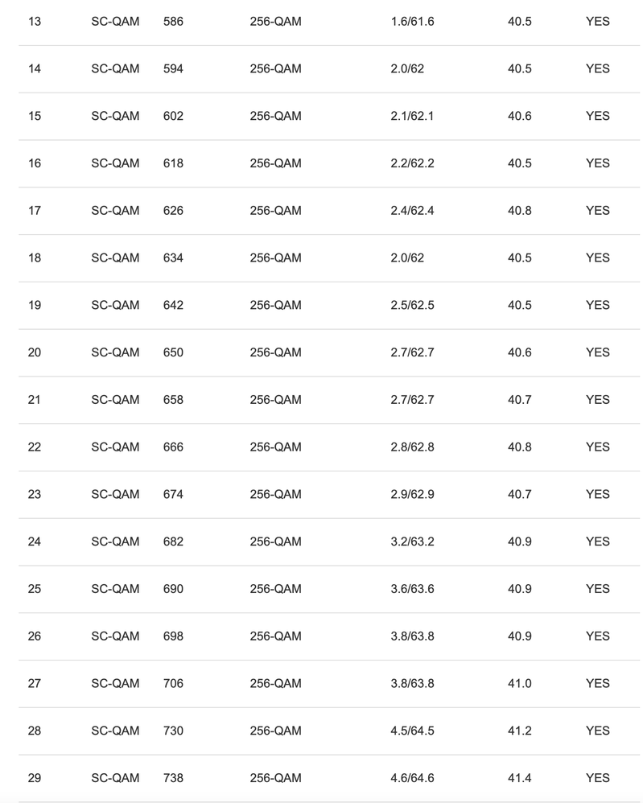Click the 1.6/61.6 power level value
This screenshot has height=803, width=643.
(412, 22)
